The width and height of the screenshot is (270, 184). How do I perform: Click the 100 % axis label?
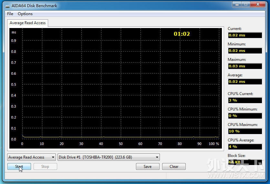pyautogui.click(x=214, y=144)
